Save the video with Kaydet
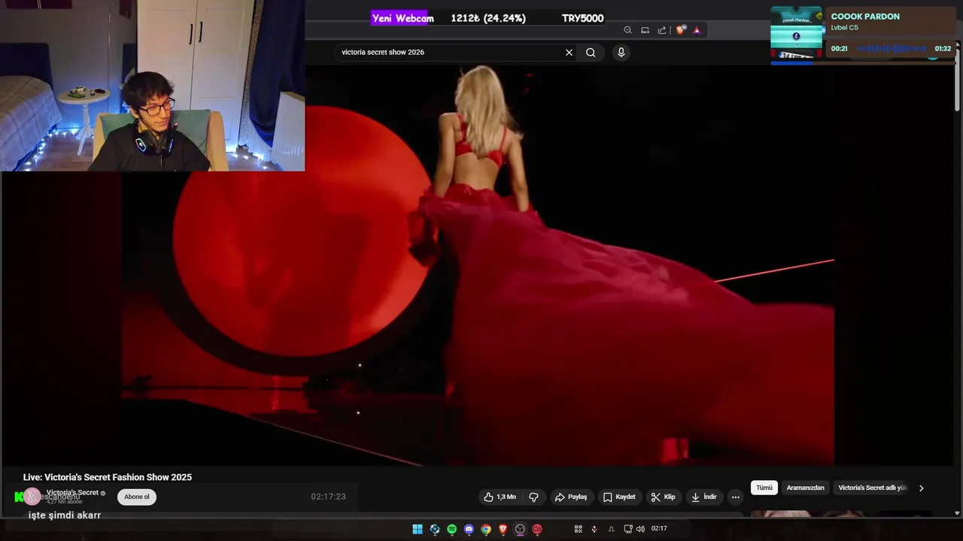The image size is (963, 541). (x=619, y=497)
